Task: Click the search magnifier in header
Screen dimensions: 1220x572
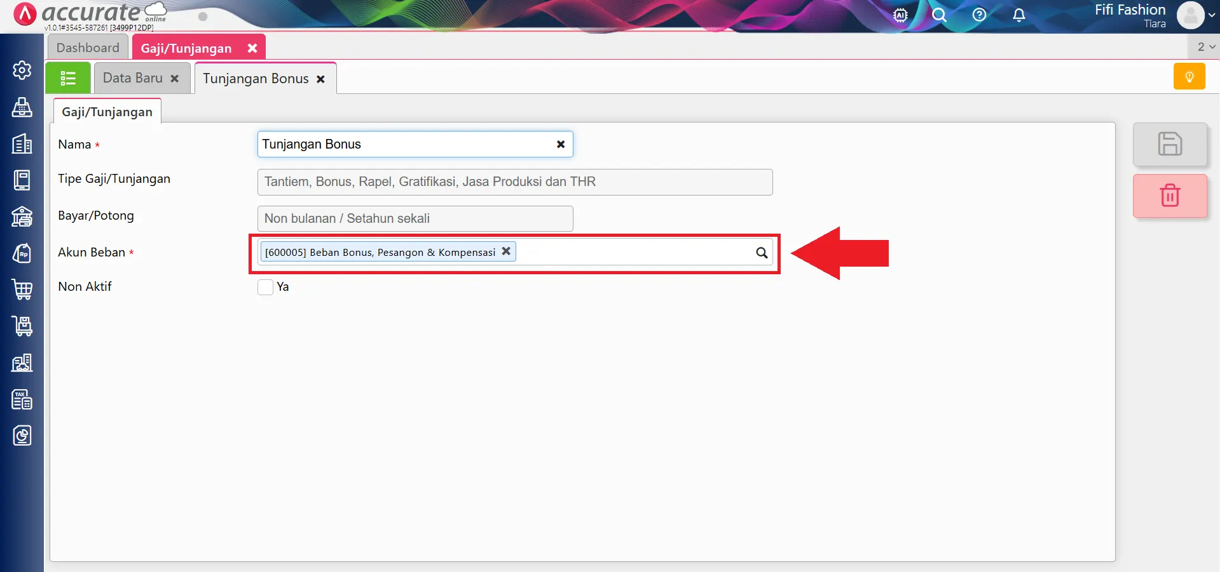Action: click(x=939, y=15)
